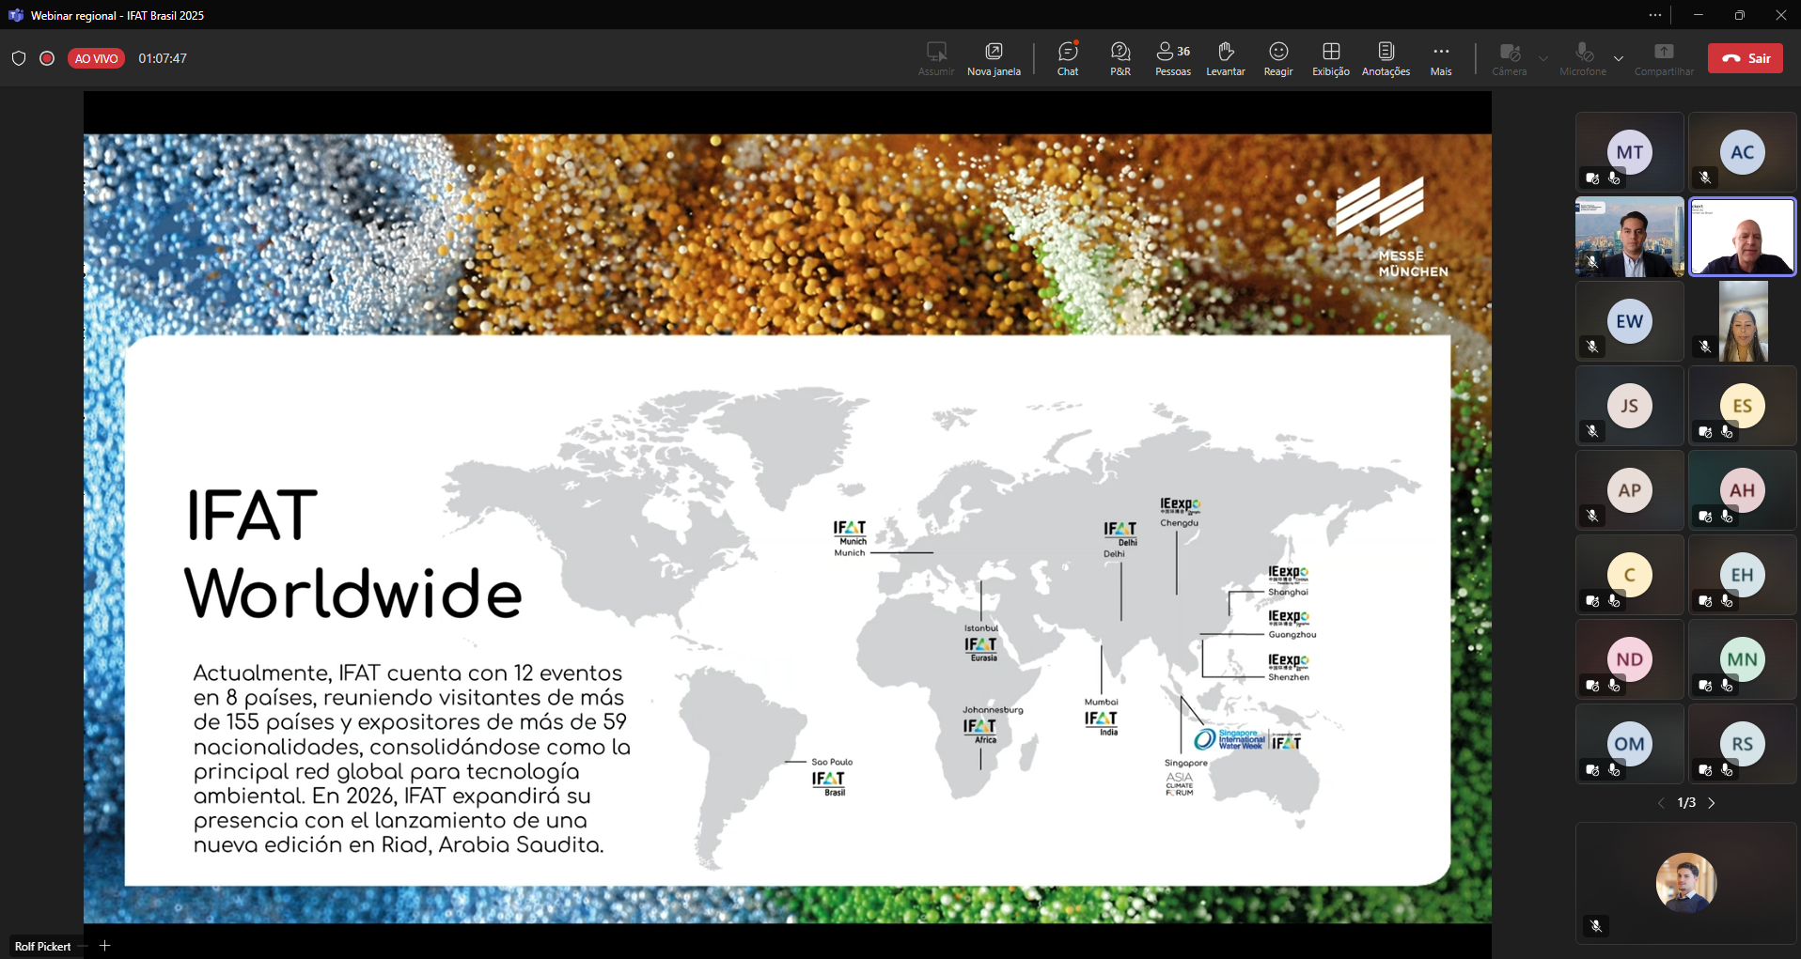Change layout via Exibição
The width and height of the screenshot is (1801, 959).
click(1331, 58)
